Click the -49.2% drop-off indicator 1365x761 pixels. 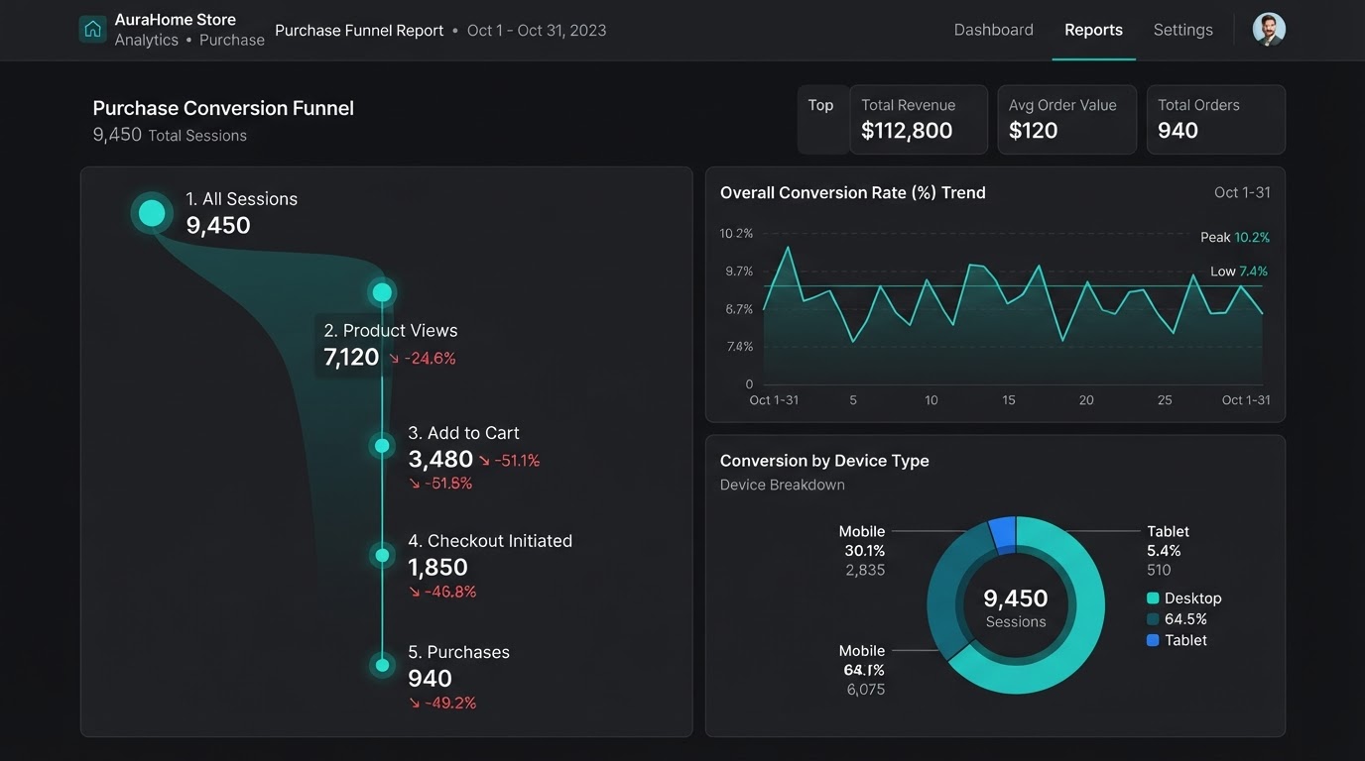click(x=442, y=703)
